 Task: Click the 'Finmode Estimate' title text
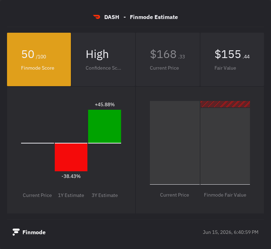point(154,17)
